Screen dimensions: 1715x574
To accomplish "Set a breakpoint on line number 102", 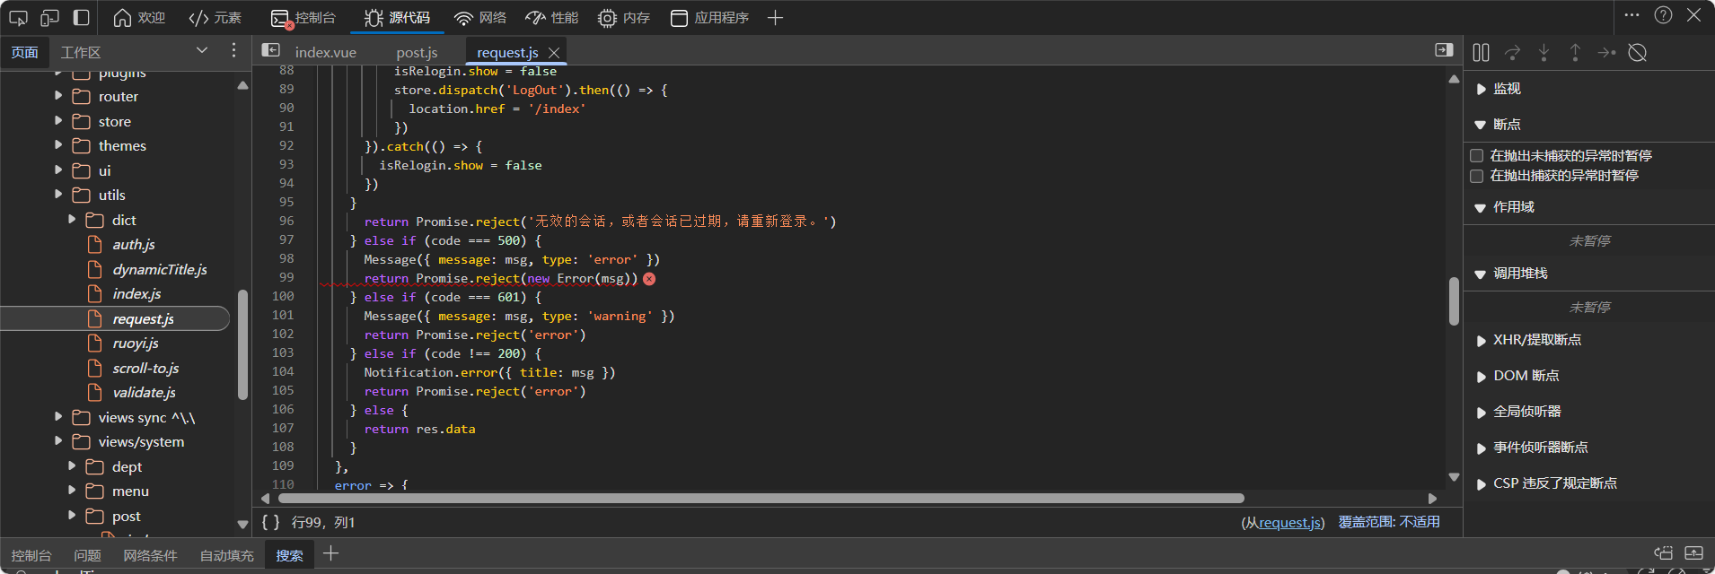I will coord(283,335).
